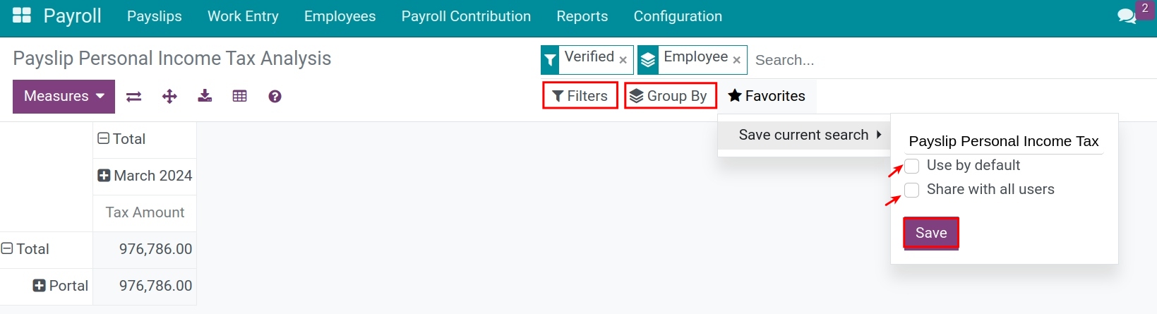Open the apps grid home menu icon
1157x314 pixels.
pyautogui.click(x=22, y=16)
